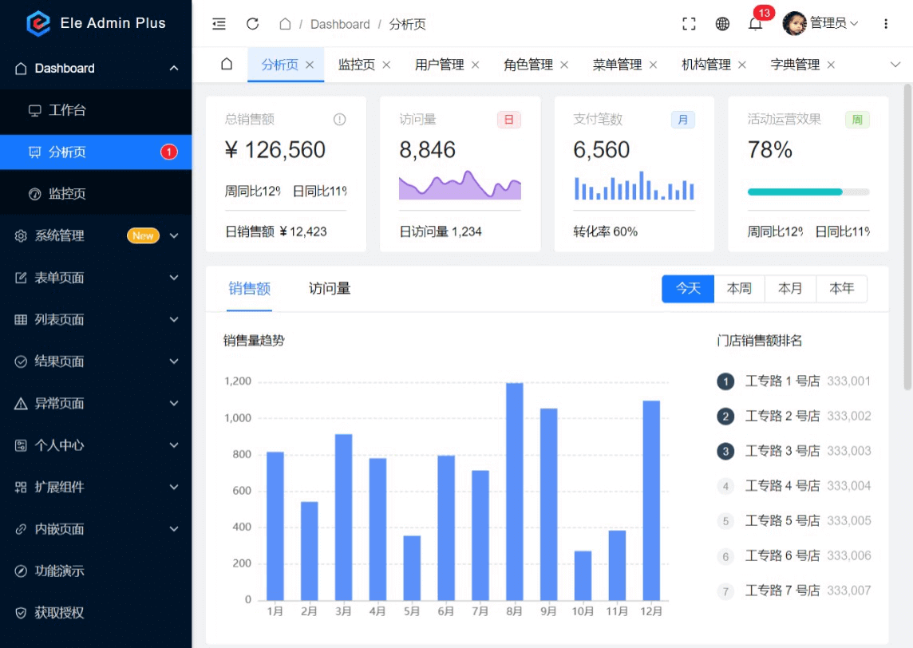This screenshot has height=648, width=913.
Task: Select the 本周 time range option
Action: [739, 289]
